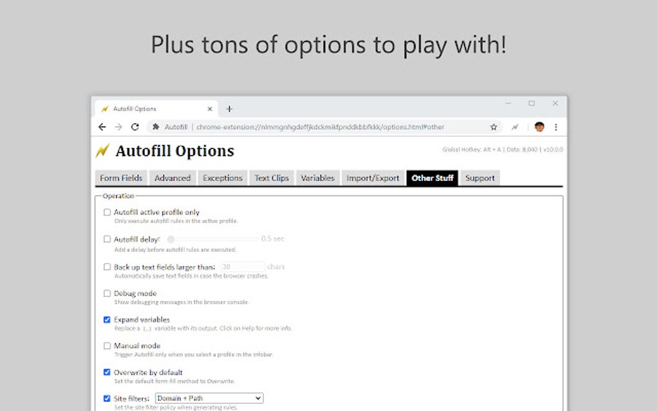Click the browser forward arrow
This screenshot has height=411, width=657.
click(x=119, y=127)
